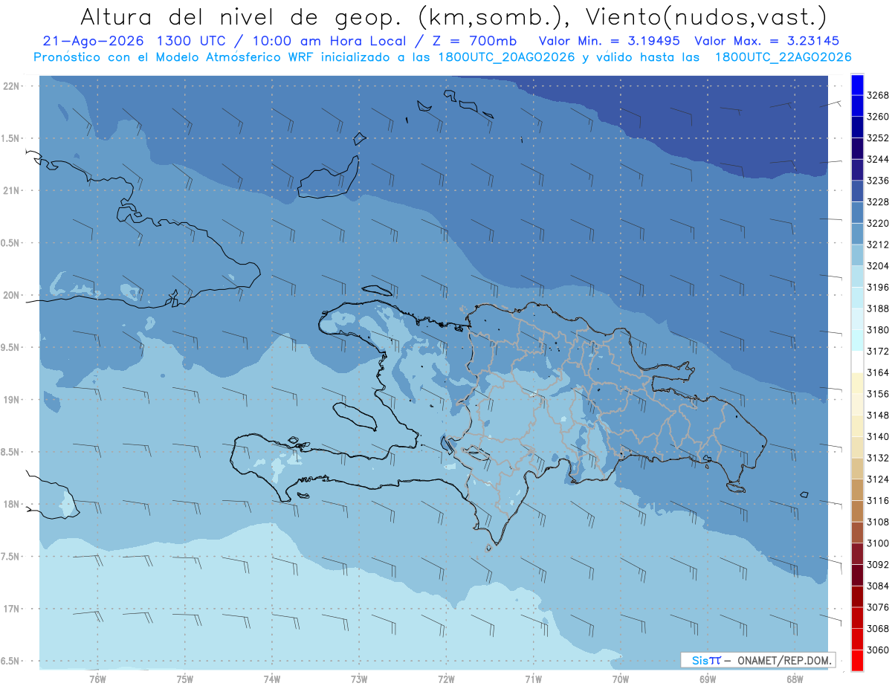Click the legend value '3100'
This screenshot has height=689, width=892.
[878, 543]
